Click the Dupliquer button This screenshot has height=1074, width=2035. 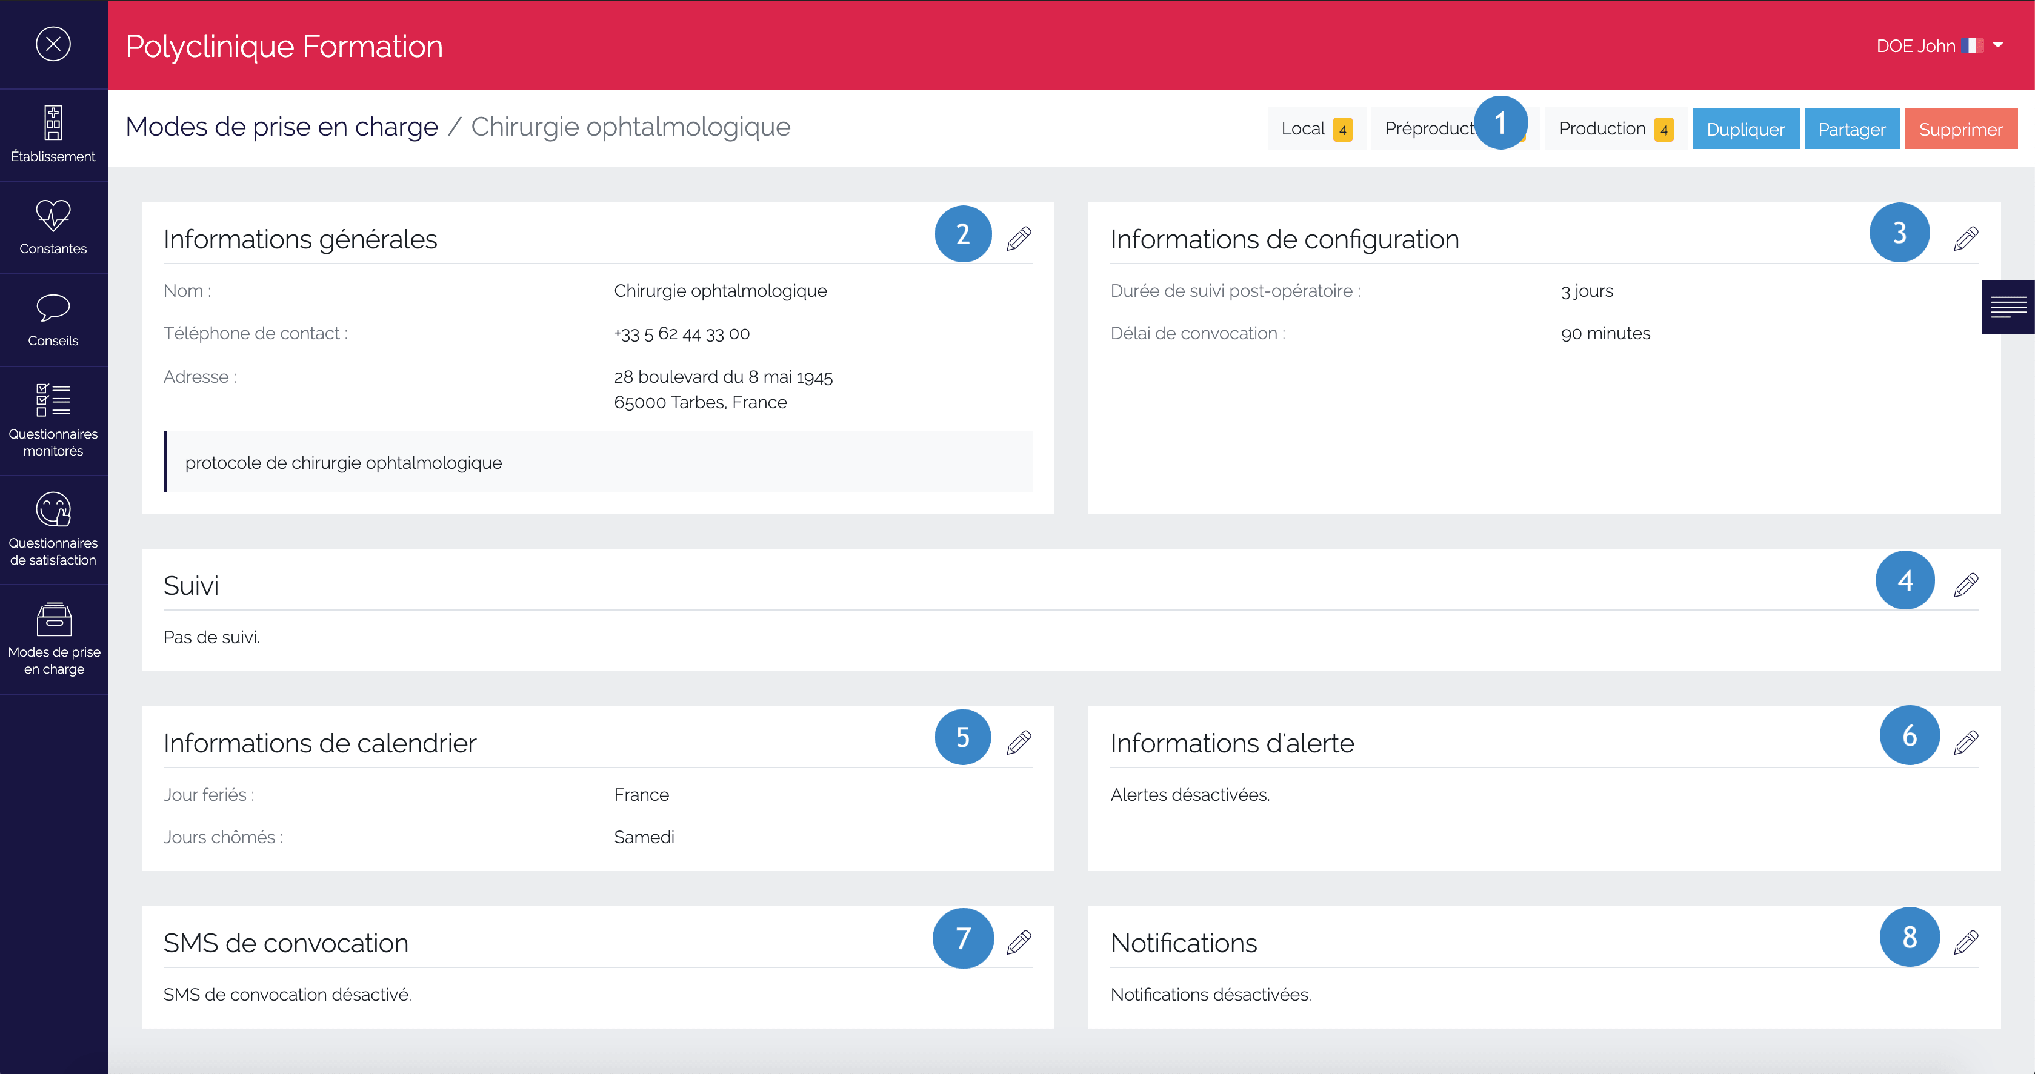(x=1746, y=128)
